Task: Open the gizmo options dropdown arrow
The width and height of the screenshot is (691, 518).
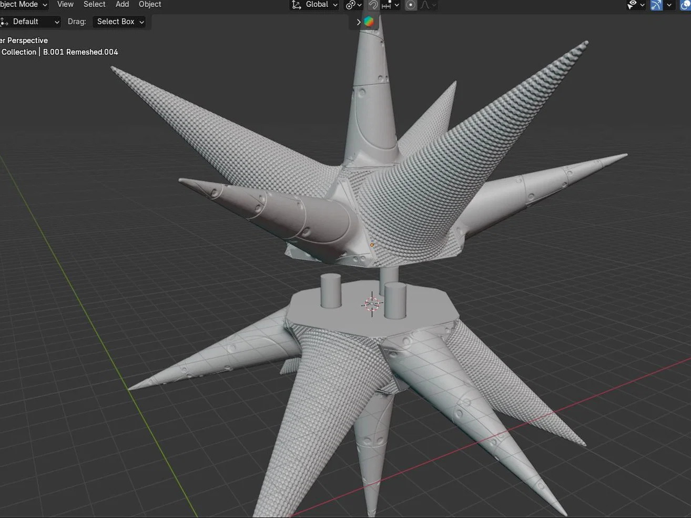Action: tap(669, 5)
